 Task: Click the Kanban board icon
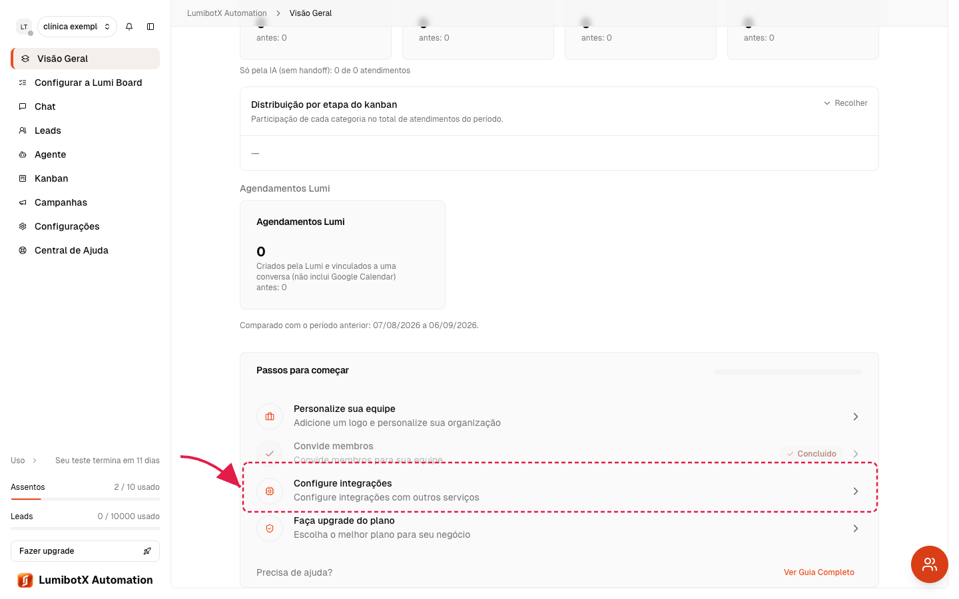click(x=23, y=178)
